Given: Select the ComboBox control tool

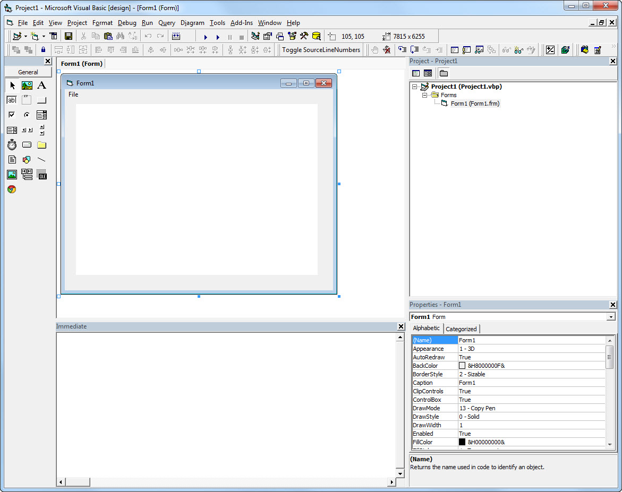Looking at the screenshot, I should point(41,115).
